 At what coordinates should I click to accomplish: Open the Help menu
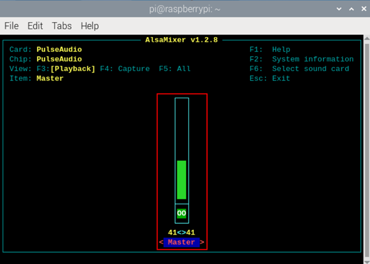click(x=90, y=26)
